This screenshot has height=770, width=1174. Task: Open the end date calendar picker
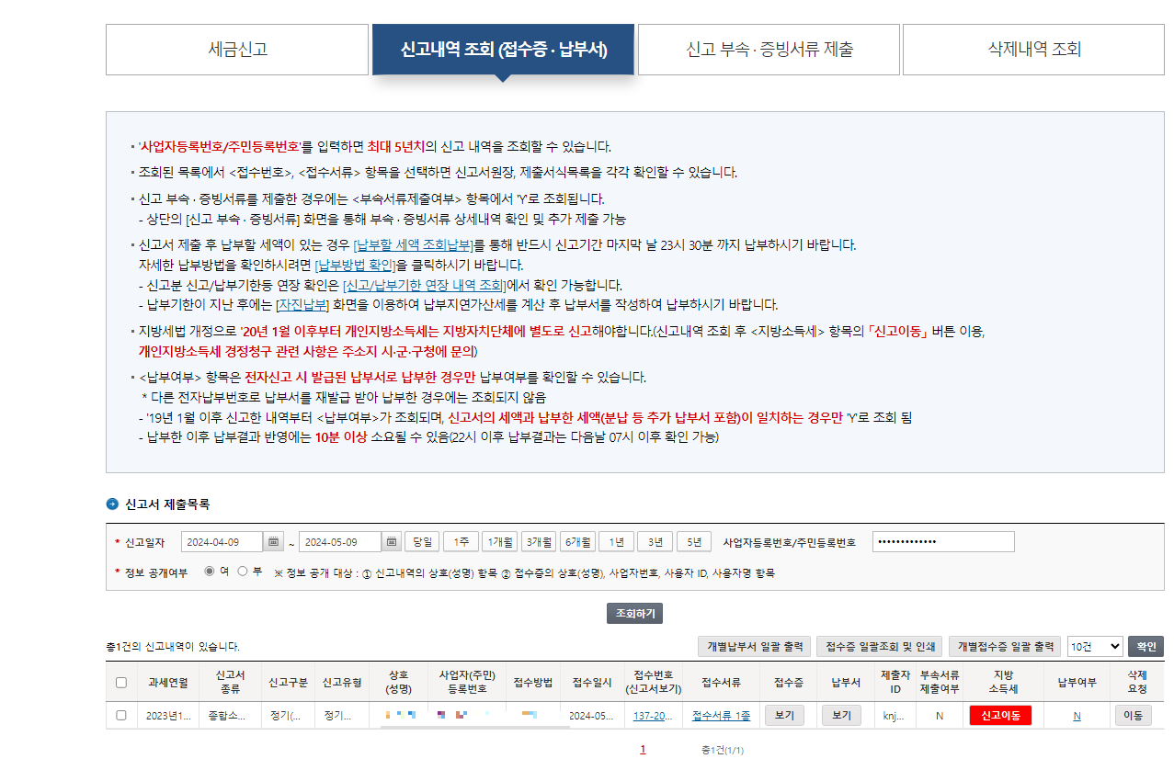click(x=392, y=542)
